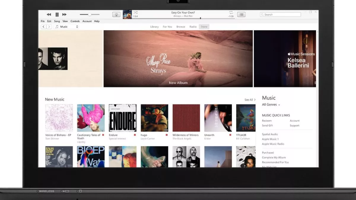
Task: Switch to the Radio tab
Action: (193, 27)
